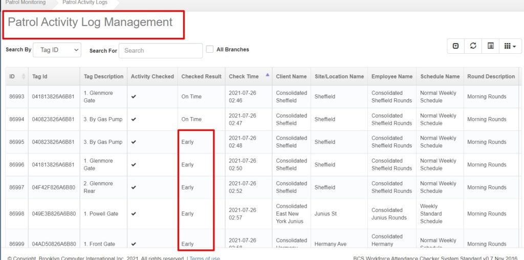The height and width of the screenshot is (260, 524).
Task: Click the checkmark in row 86995
Action: pos(134,142)
